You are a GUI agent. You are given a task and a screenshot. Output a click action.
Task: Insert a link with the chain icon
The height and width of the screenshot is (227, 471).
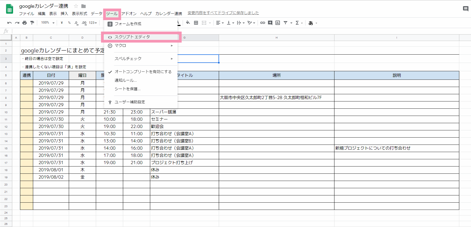(x=263, y=23)
